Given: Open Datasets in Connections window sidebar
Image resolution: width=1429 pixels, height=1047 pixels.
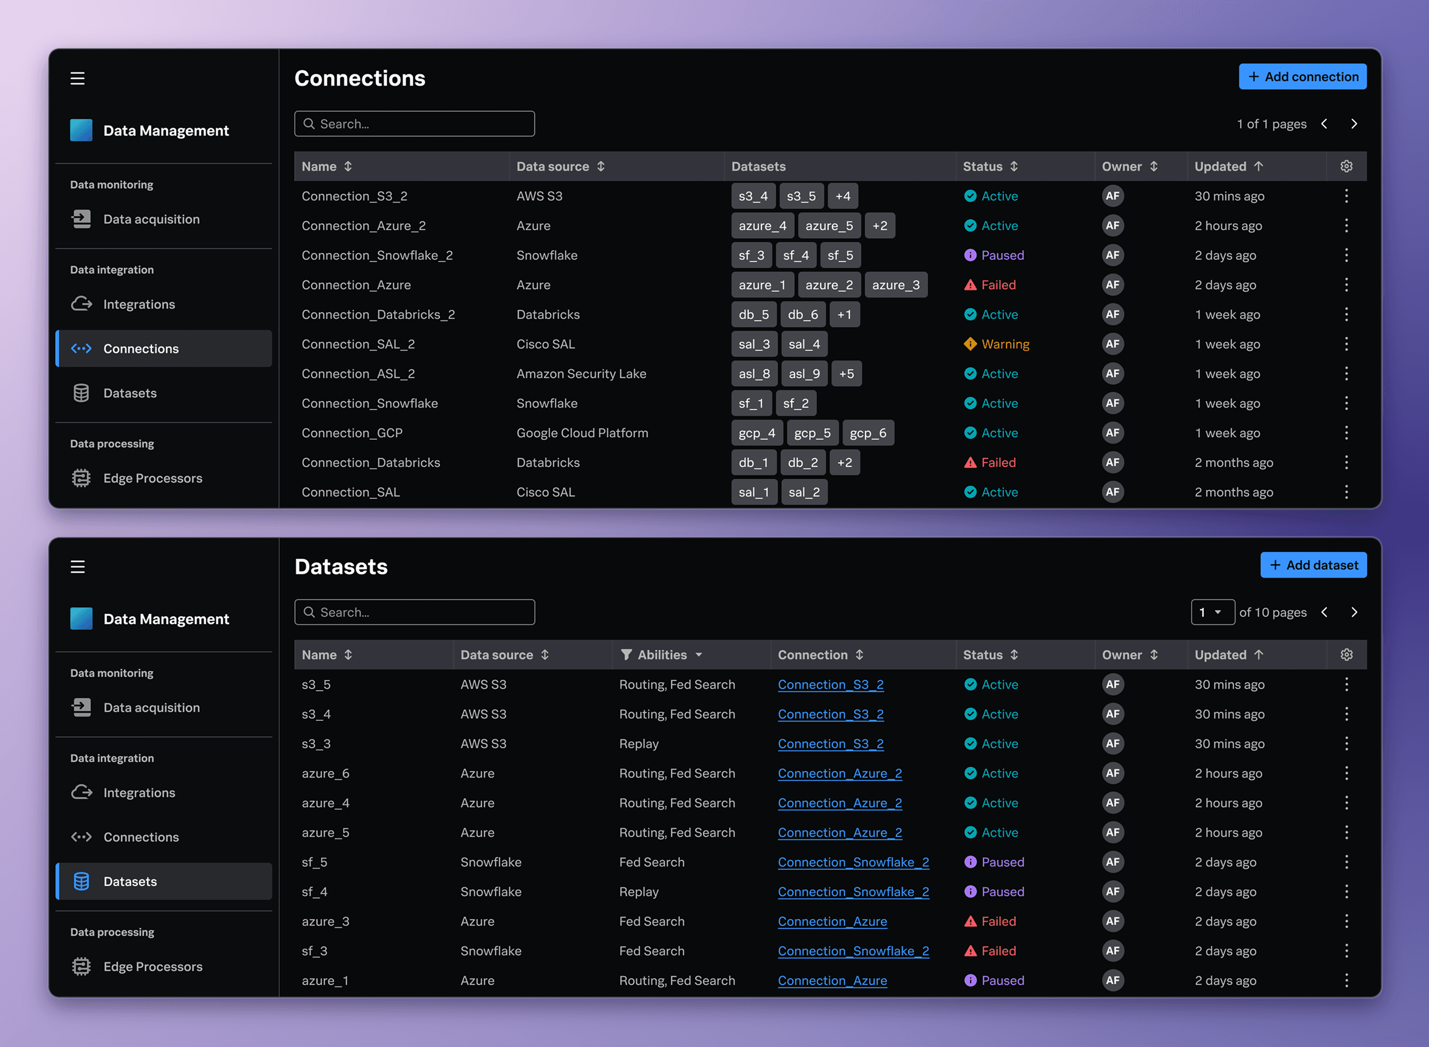Looking at the screenshot, I should [163, 393].
